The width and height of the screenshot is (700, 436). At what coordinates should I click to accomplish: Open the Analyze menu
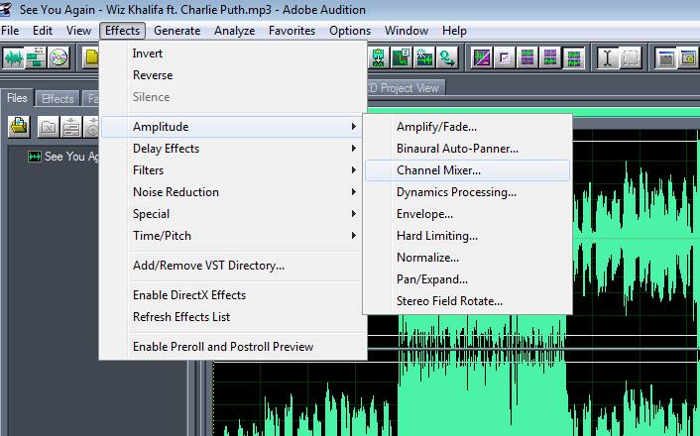click(x=234, y=31)
